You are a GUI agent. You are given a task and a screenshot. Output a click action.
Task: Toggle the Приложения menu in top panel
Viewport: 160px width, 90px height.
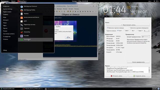click(5, 1)
